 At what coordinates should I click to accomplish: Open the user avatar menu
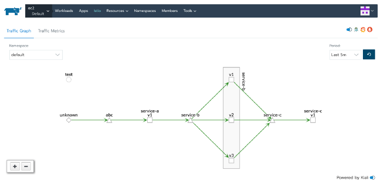click(367, 11)
